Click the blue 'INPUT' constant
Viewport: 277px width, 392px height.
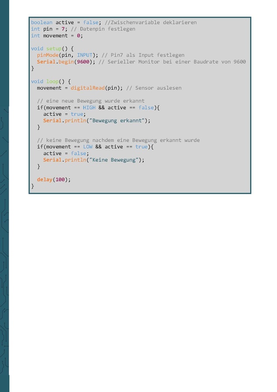(x=84, y=55)
